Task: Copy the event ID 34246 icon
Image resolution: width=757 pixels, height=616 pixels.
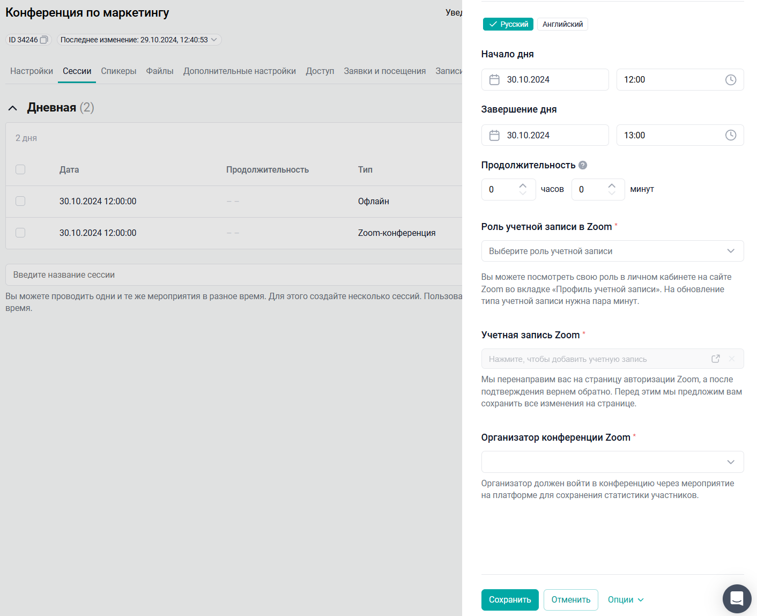Action: click(44, 40)
